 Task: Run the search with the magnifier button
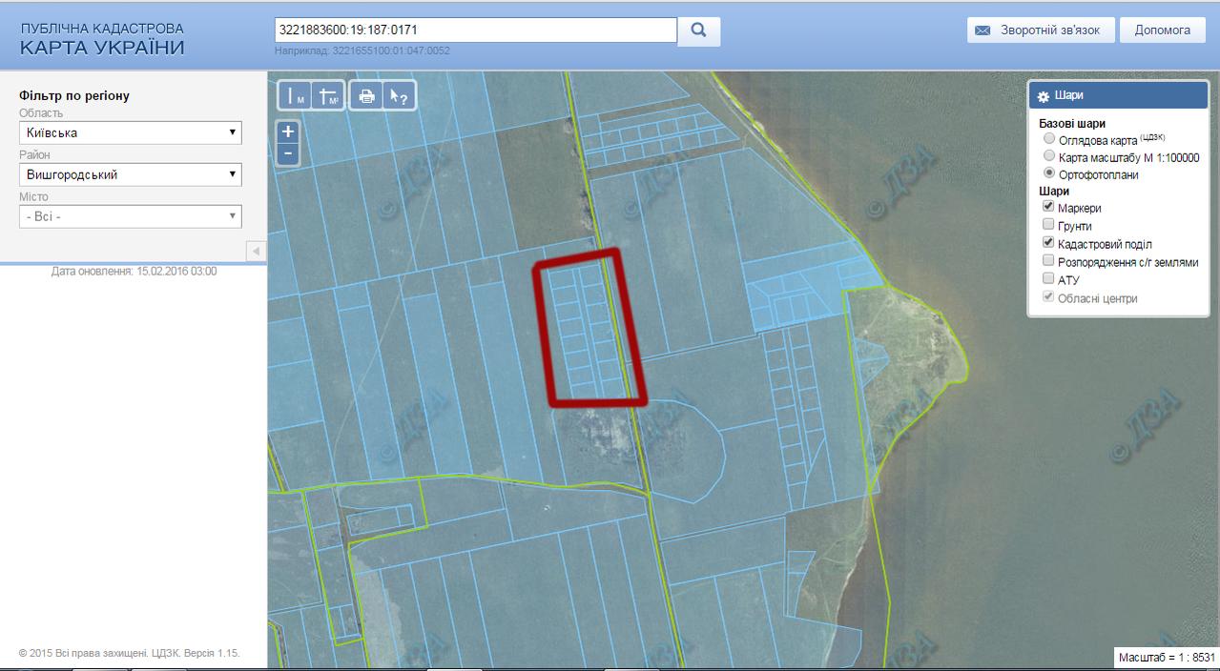[698, 30]
